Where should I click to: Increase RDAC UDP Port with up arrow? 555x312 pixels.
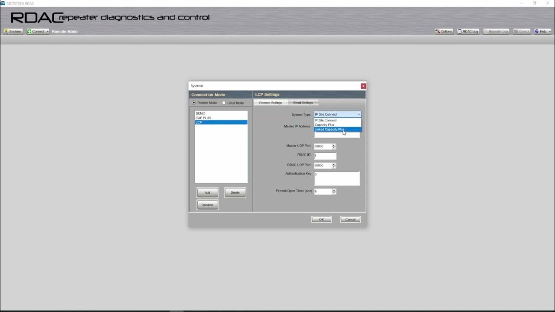pyautogui.click(x=334, y=164)
